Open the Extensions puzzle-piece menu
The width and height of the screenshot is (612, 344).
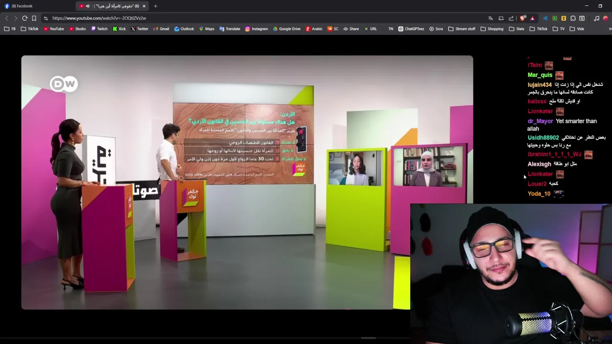point(573,18)
